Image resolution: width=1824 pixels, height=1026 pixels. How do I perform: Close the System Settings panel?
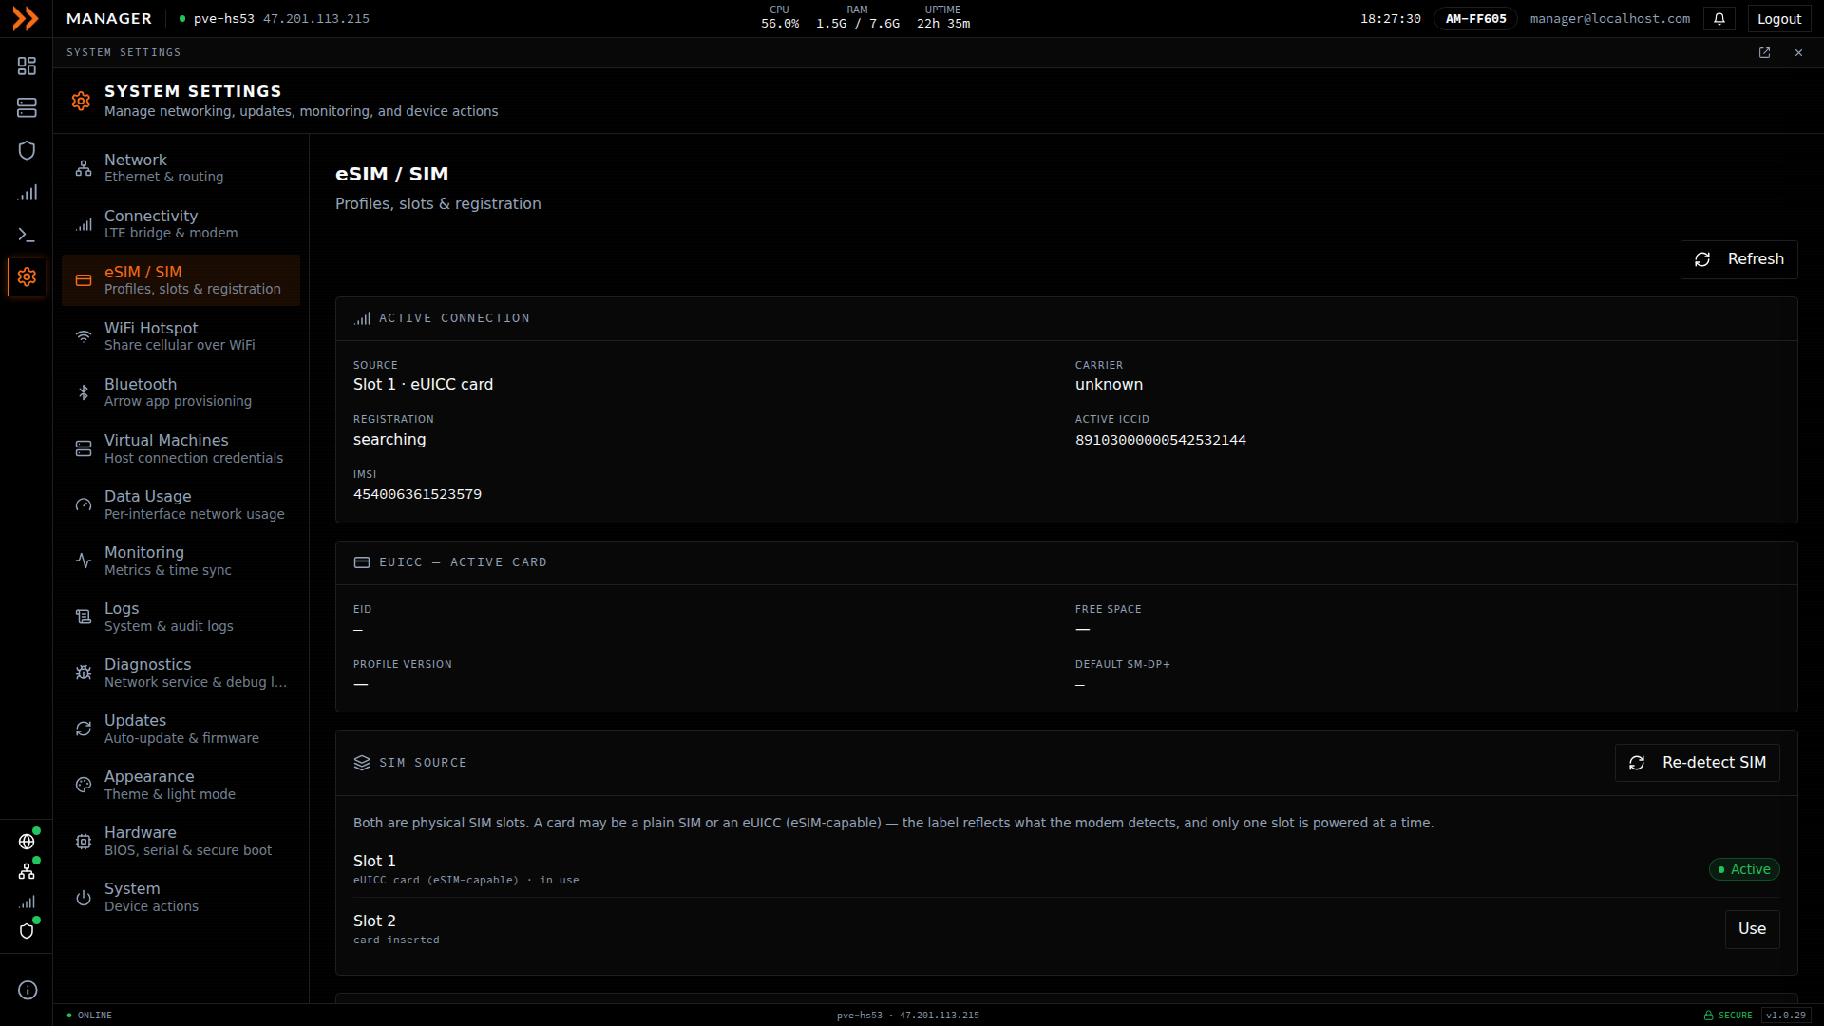tap(1798, 53)
